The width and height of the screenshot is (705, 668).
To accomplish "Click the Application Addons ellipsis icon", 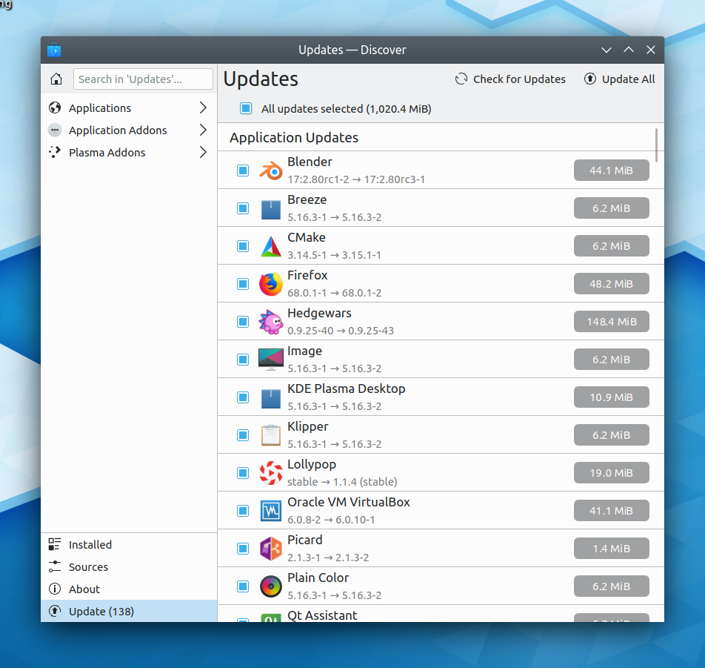I will 55,130.
